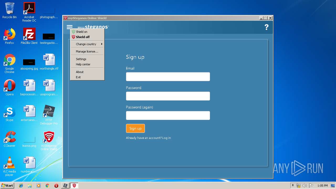Launch FileZilla Client desktop icon
This screenshot has height=189, width=336.
29,36
